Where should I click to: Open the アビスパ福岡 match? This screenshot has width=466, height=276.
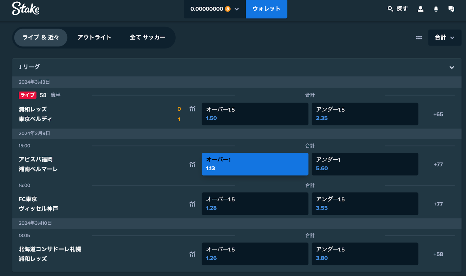(36, 159)
